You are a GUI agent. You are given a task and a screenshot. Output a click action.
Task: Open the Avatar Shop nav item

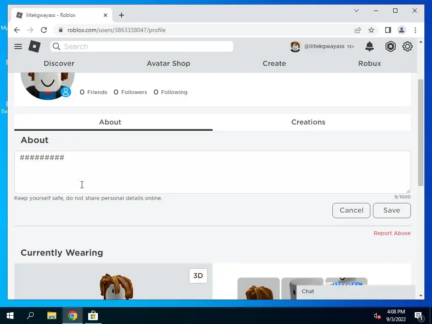[x=168, y=63]
